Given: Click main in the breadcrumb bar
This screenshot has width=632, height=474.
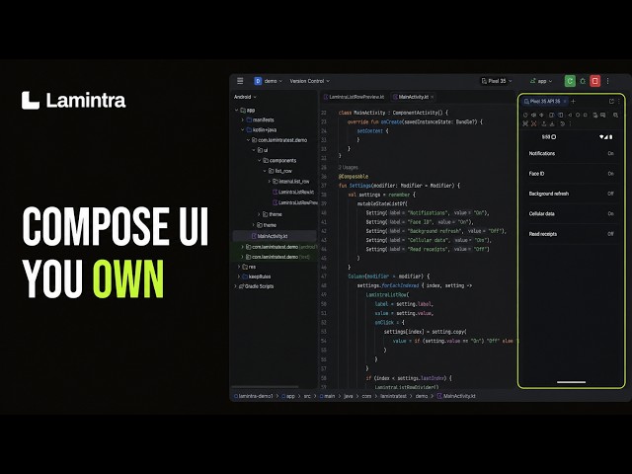Looking at the screenshot, I should click(327, 396).
